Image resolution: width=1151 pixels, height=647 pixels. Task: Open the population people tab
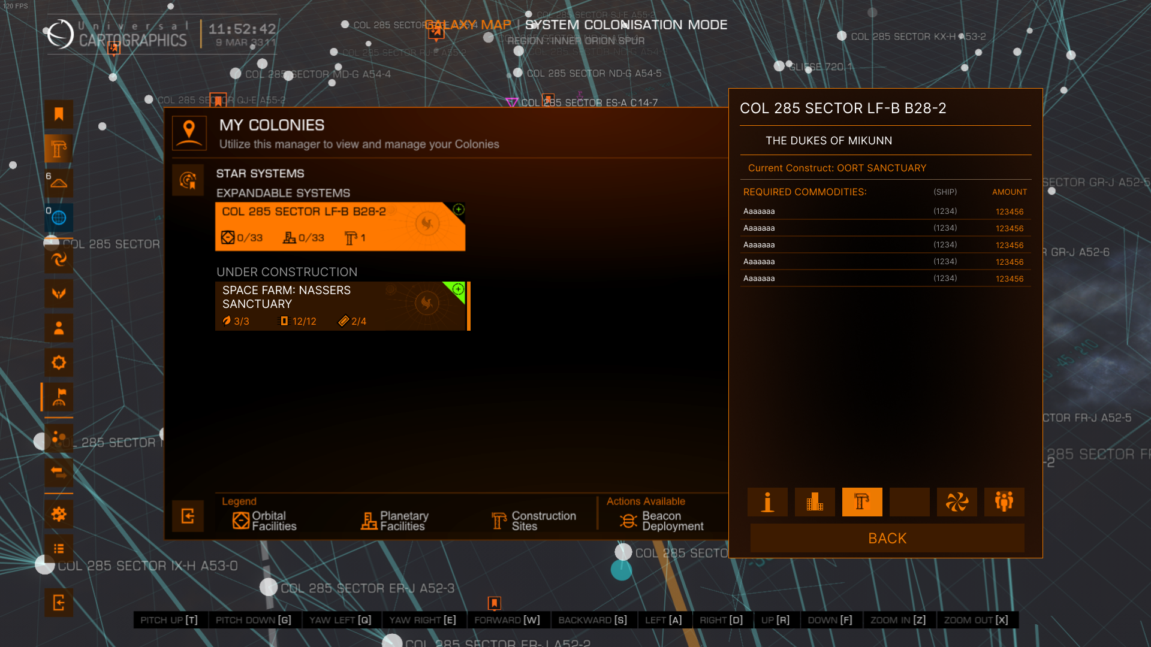pyautogui.click(x=1004, y=502)
